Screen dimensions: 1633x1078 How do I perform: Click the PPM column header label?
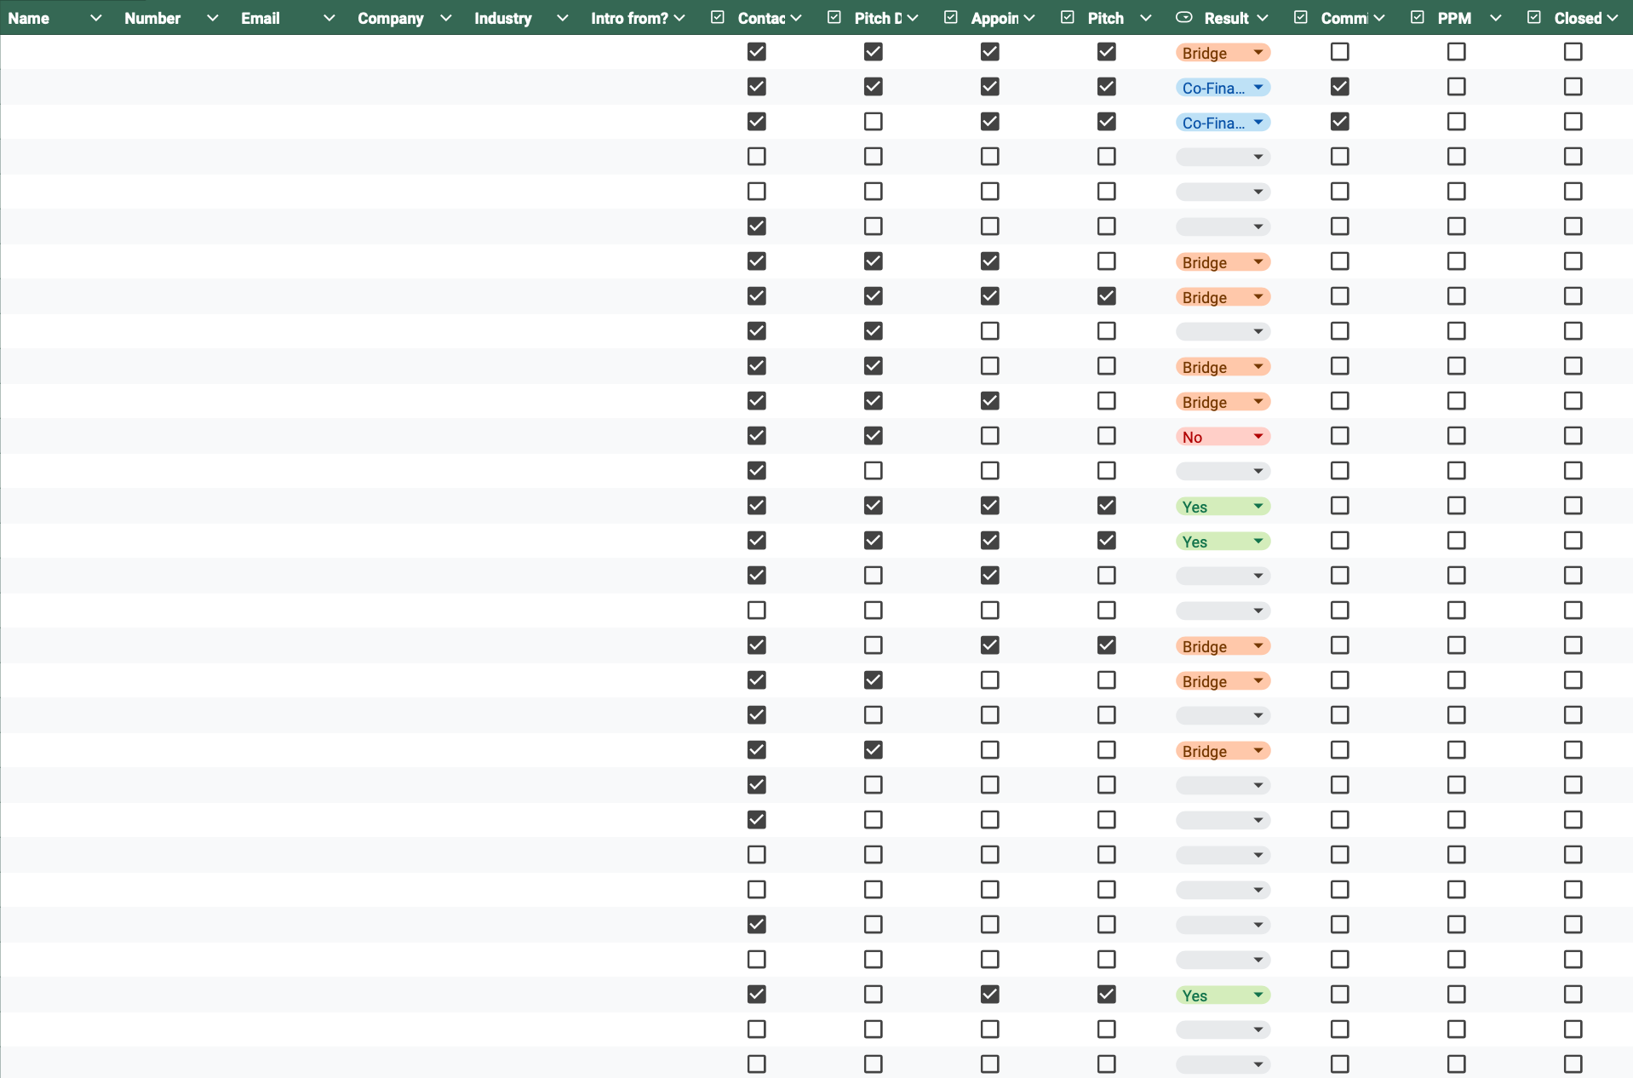coord(1454,18)
